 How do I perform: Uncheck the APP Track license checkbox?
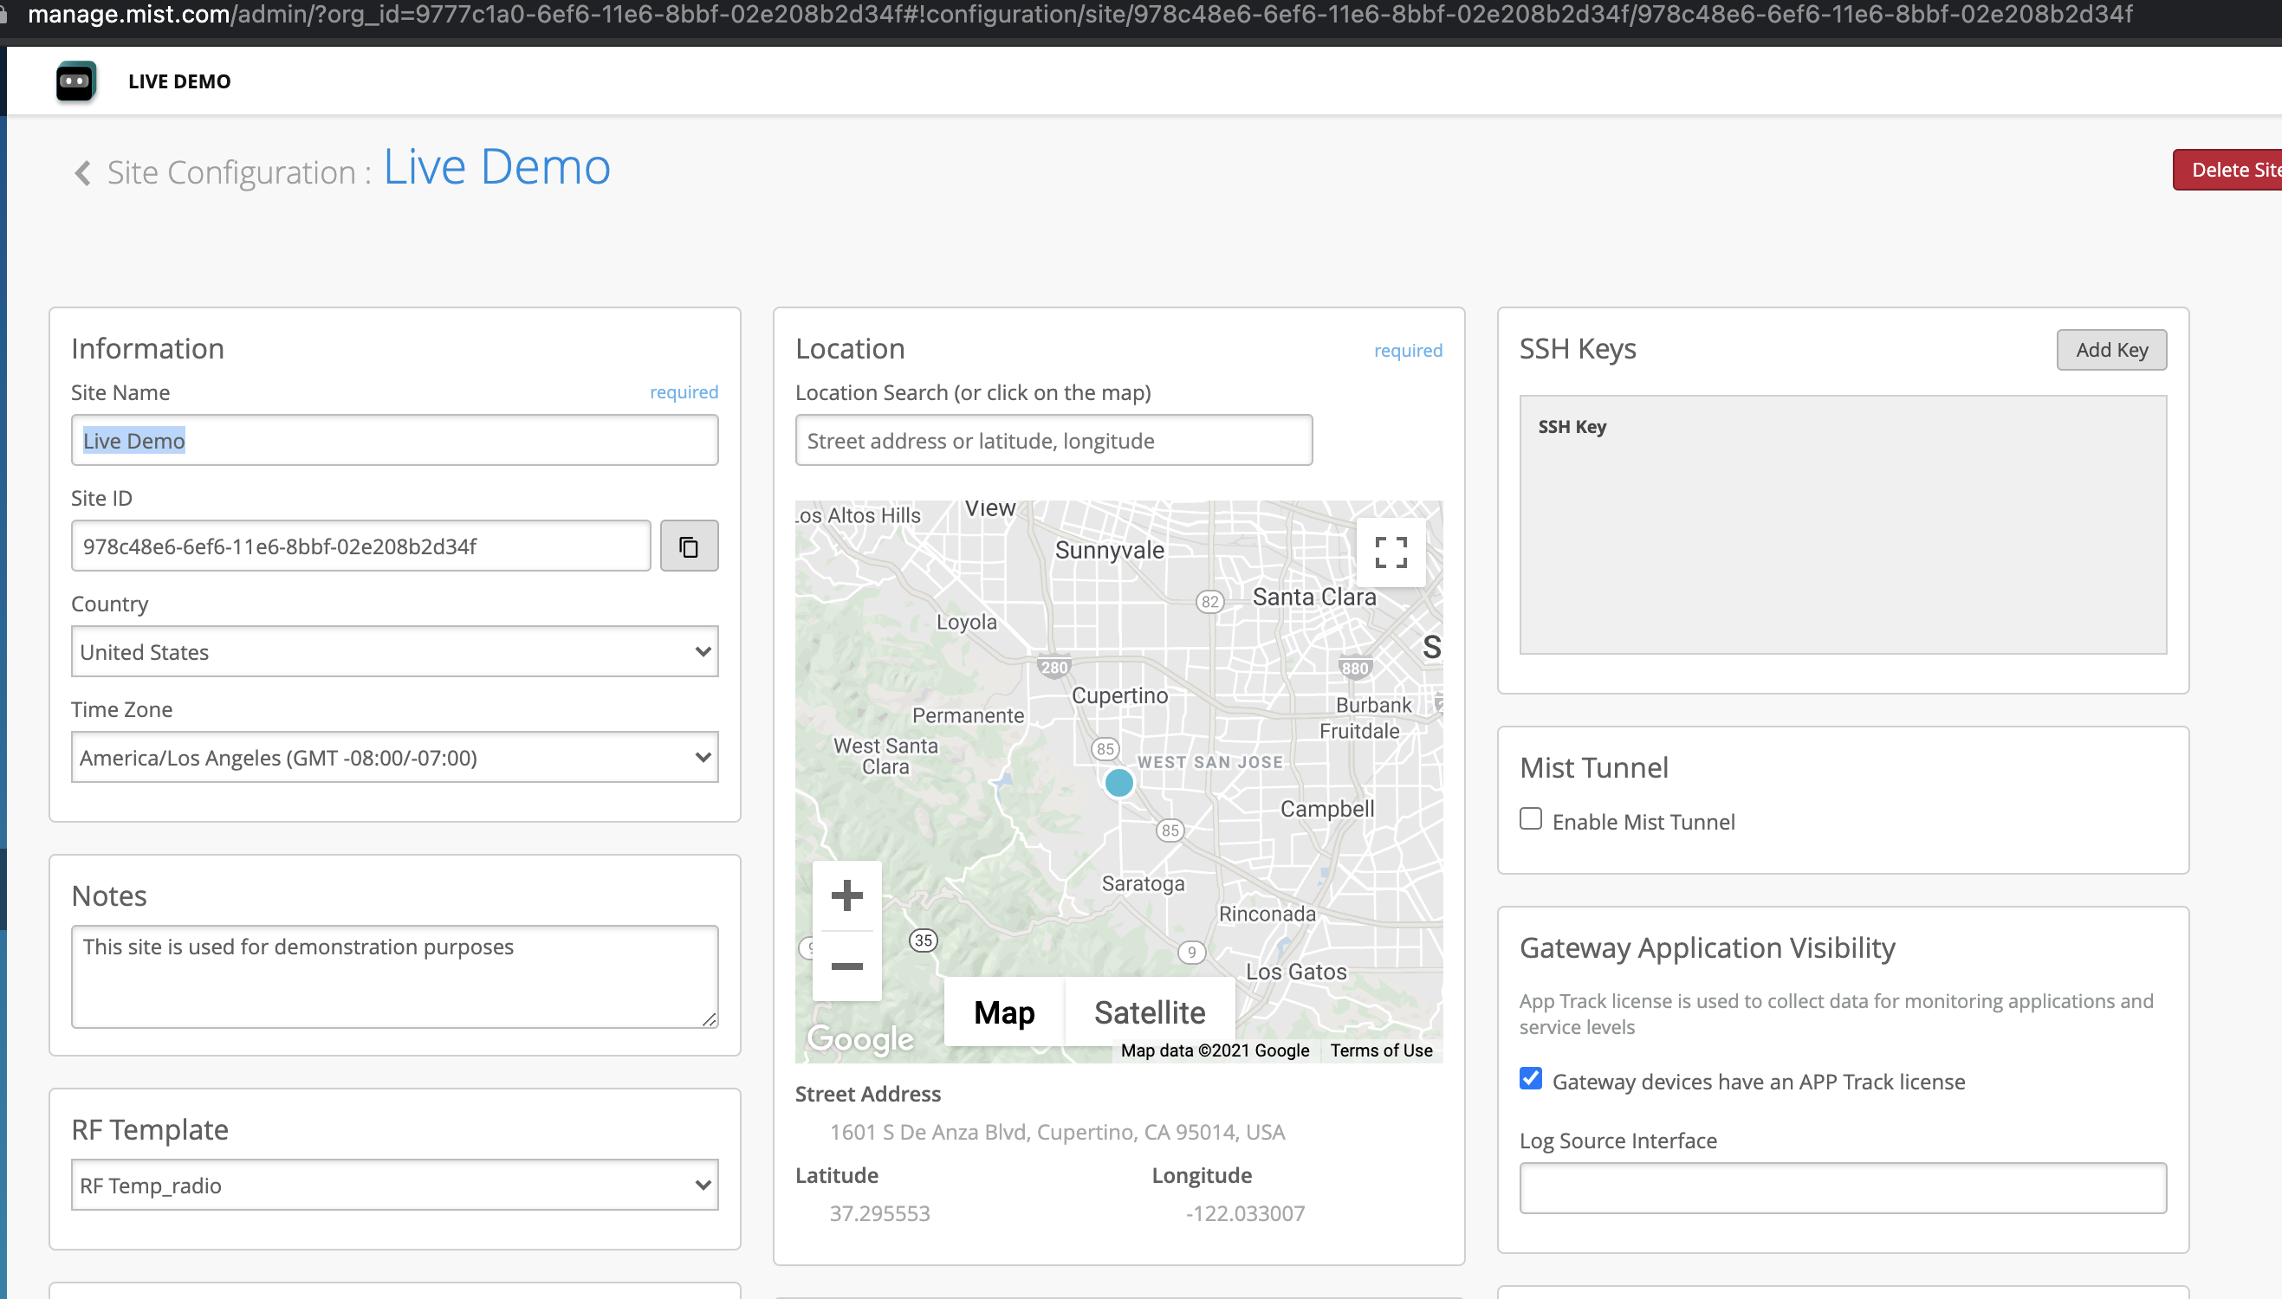coord(1531,1079)
